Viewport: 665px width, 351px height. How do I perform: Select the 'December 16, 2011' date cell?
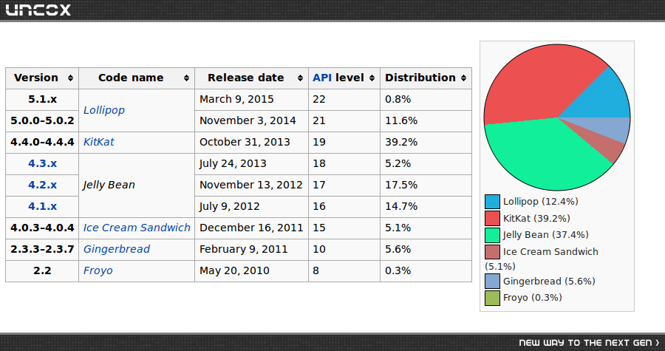[x=251, y=228]
